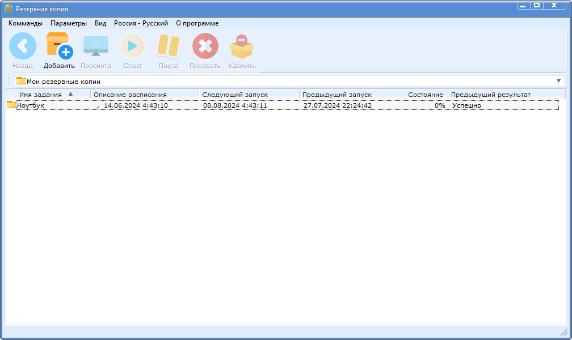Open the О программе menu

coord(197,23)
